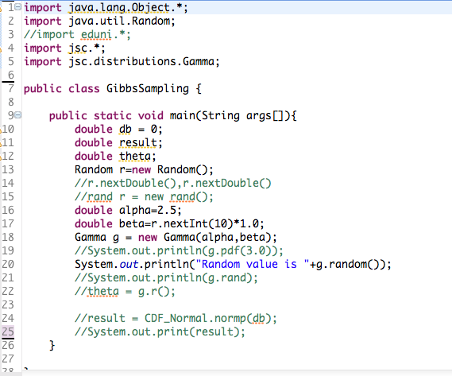The height and width of the screenshot is (376, 452).
Task: Click highlighted line number 25 in the gutter
Action: (8, 331)
